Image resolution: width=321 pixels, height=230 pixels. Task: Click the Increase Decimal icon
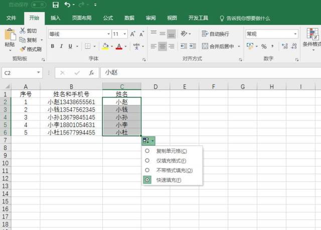click(285, 46)
